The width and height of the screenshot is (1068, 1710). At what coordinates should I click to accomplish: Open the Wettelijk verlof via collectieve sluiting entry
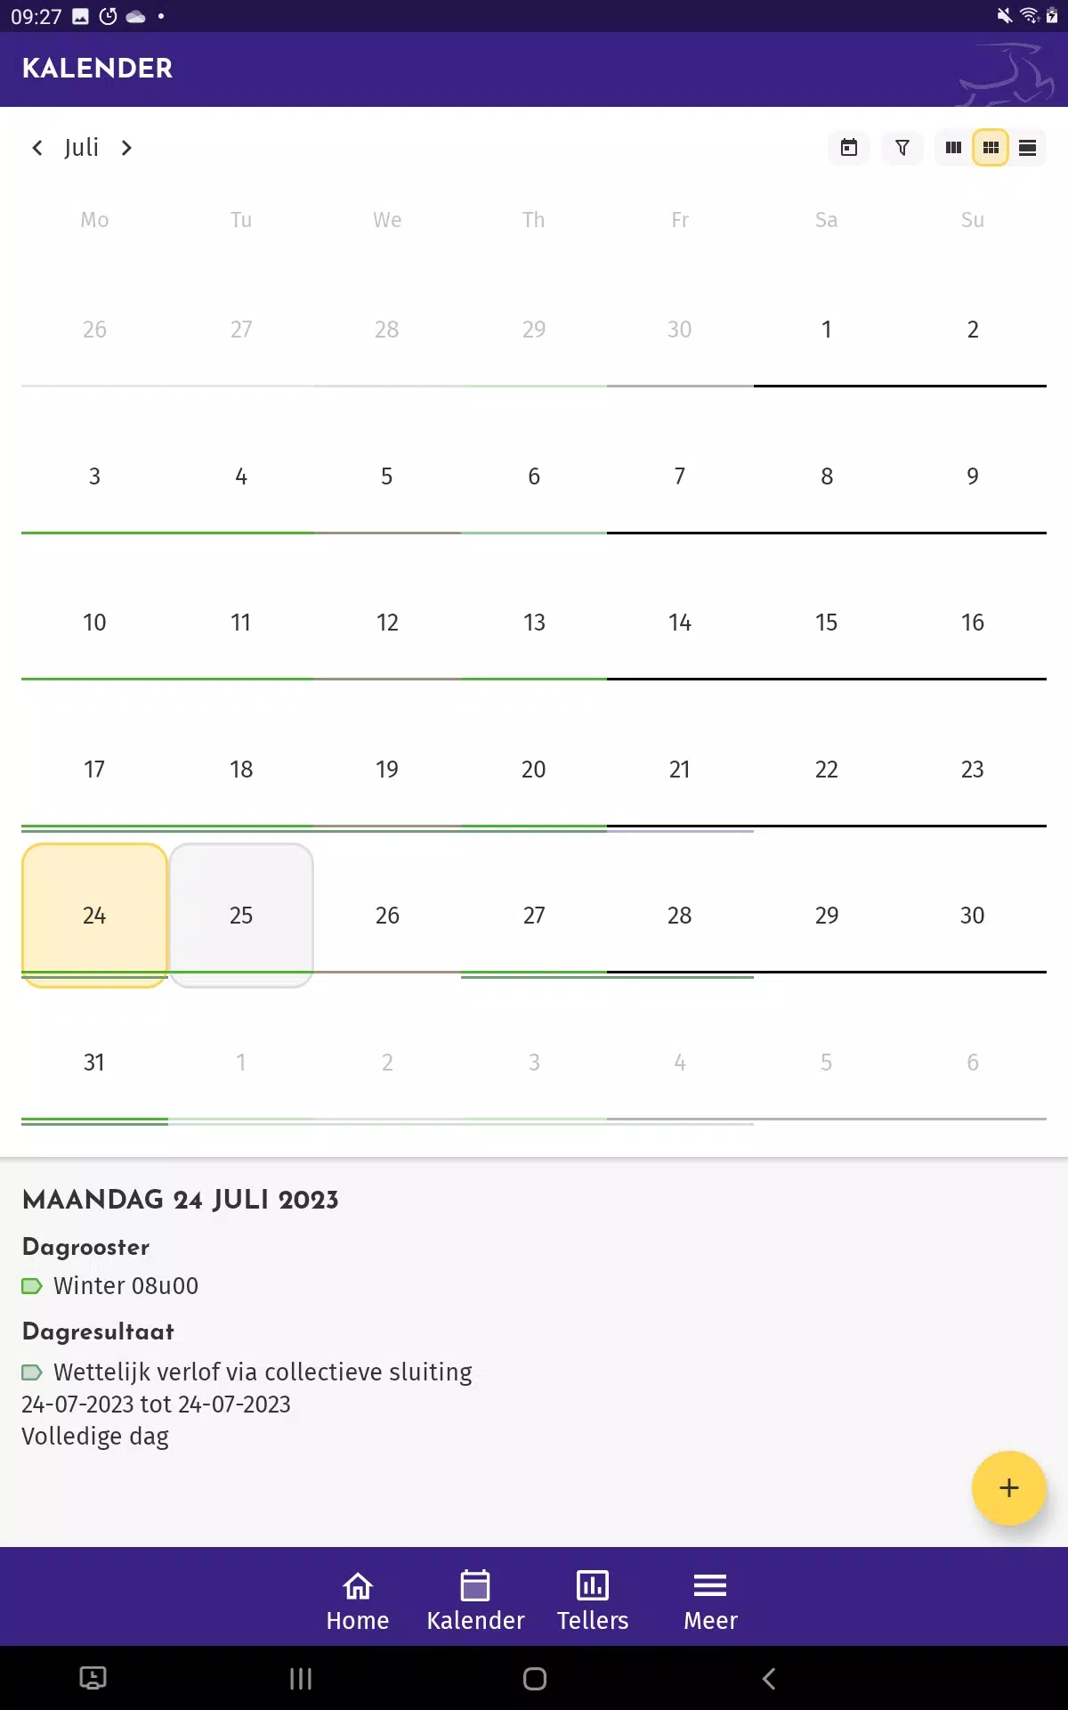[263, 1372]
